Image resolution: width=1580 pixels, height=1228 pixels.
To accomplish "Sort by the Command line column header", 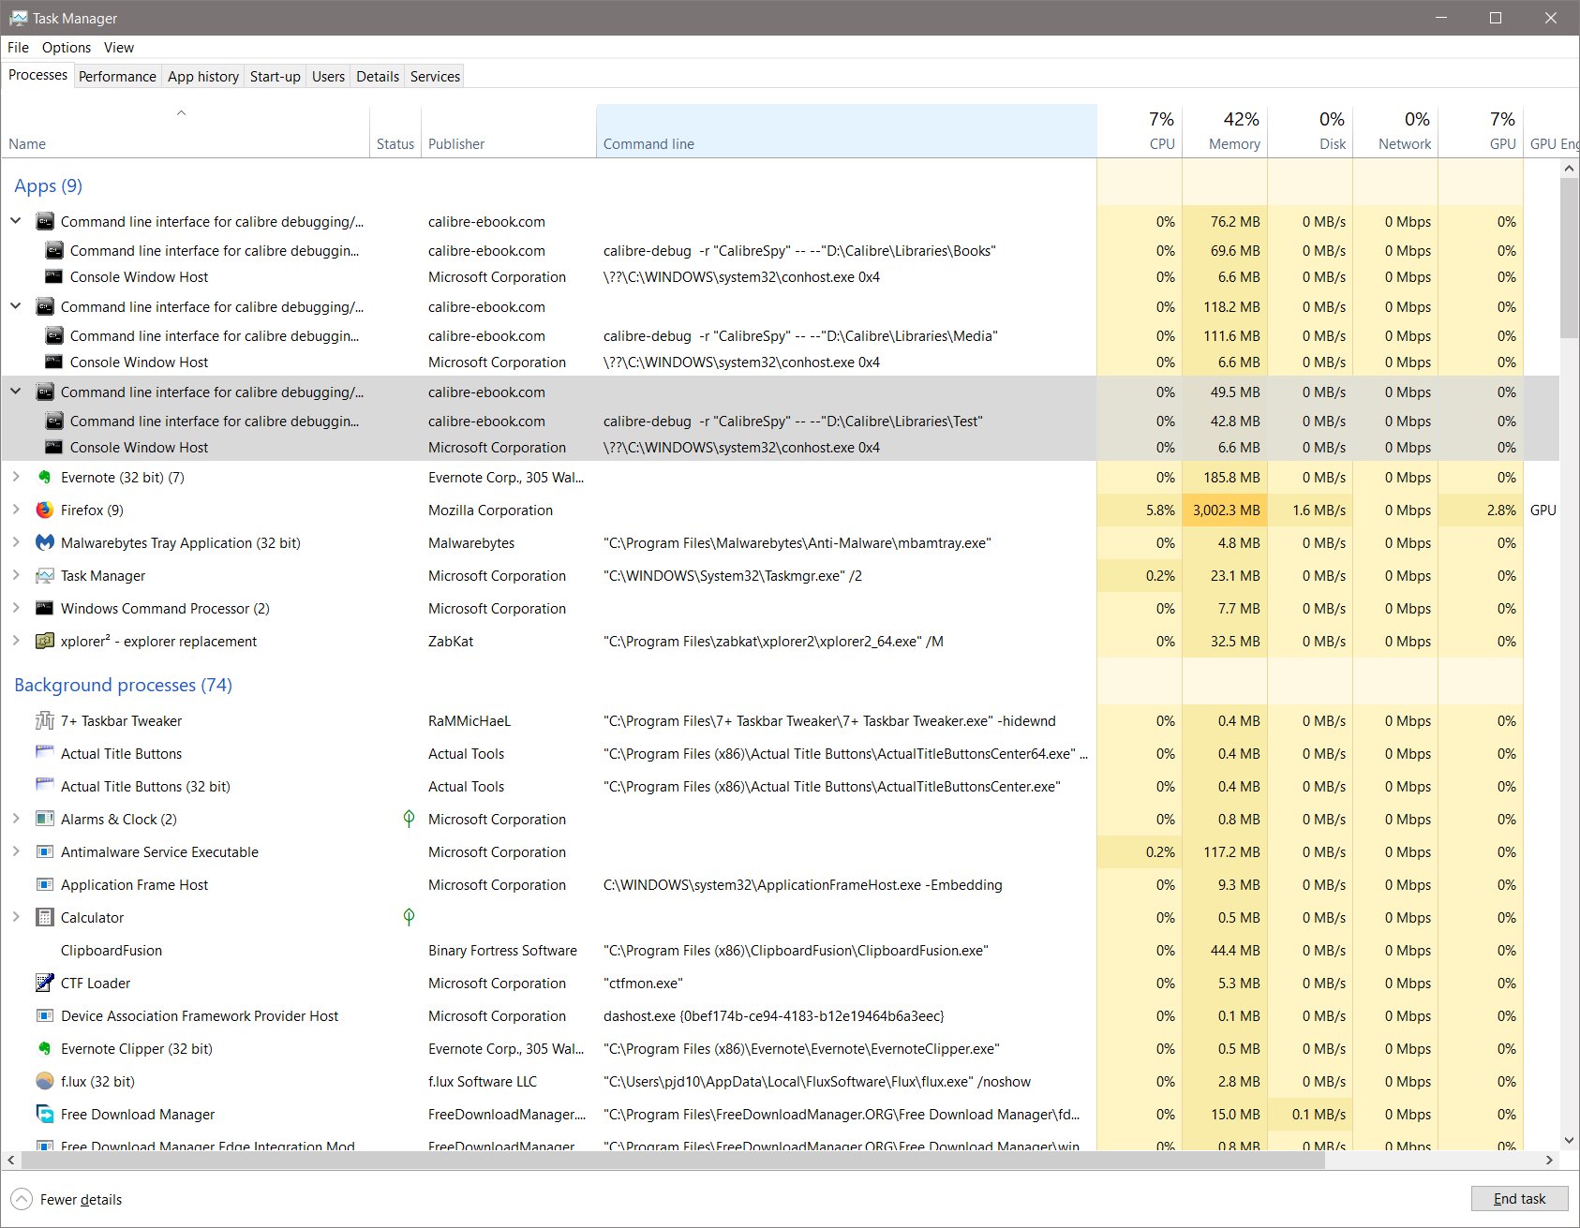I will click(x=846, y=131).
